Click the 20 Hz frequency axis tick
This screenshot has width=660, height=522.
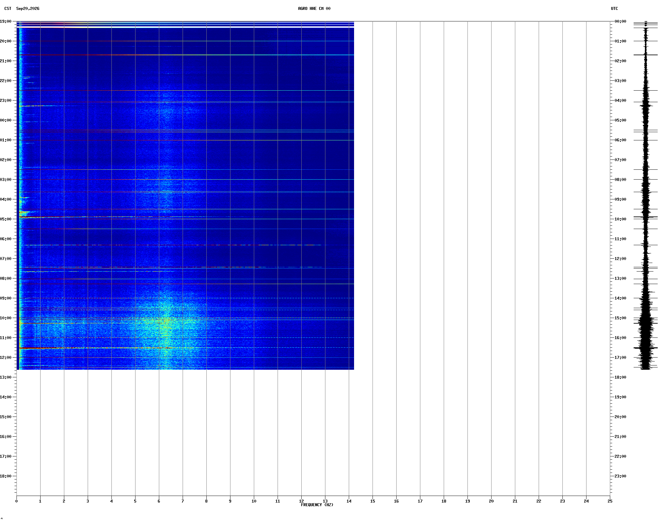pos(491,501)
